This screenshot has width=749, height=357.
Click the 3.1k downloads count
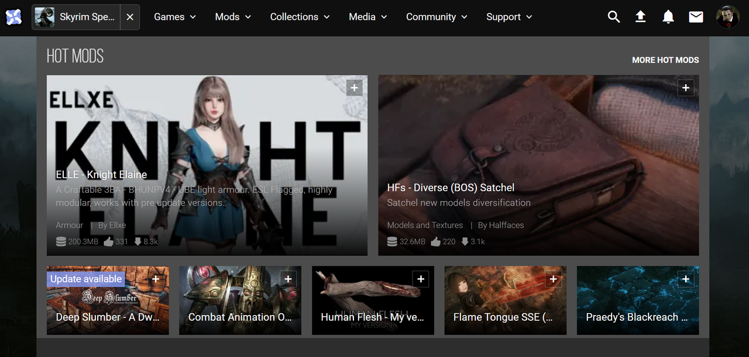click(477, 241)
